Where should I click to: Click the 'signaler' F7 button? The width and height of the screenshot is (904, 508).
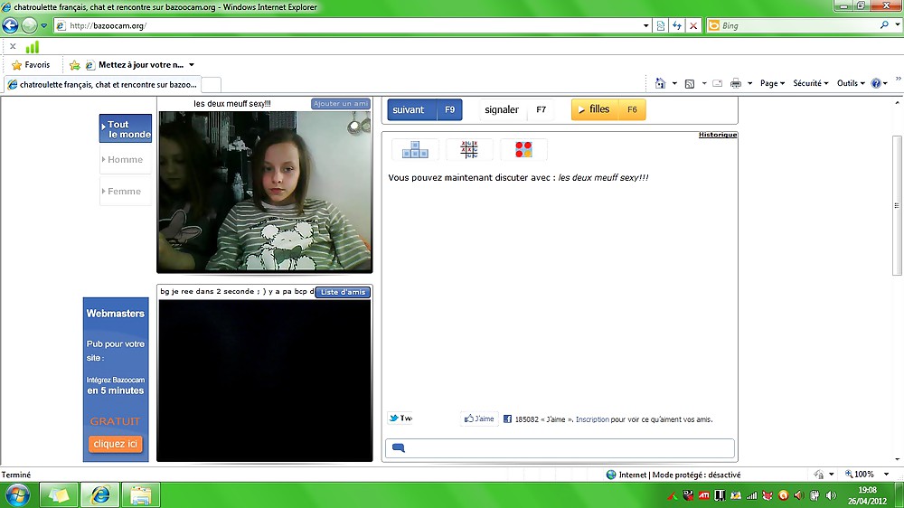[x=516, y=109]
